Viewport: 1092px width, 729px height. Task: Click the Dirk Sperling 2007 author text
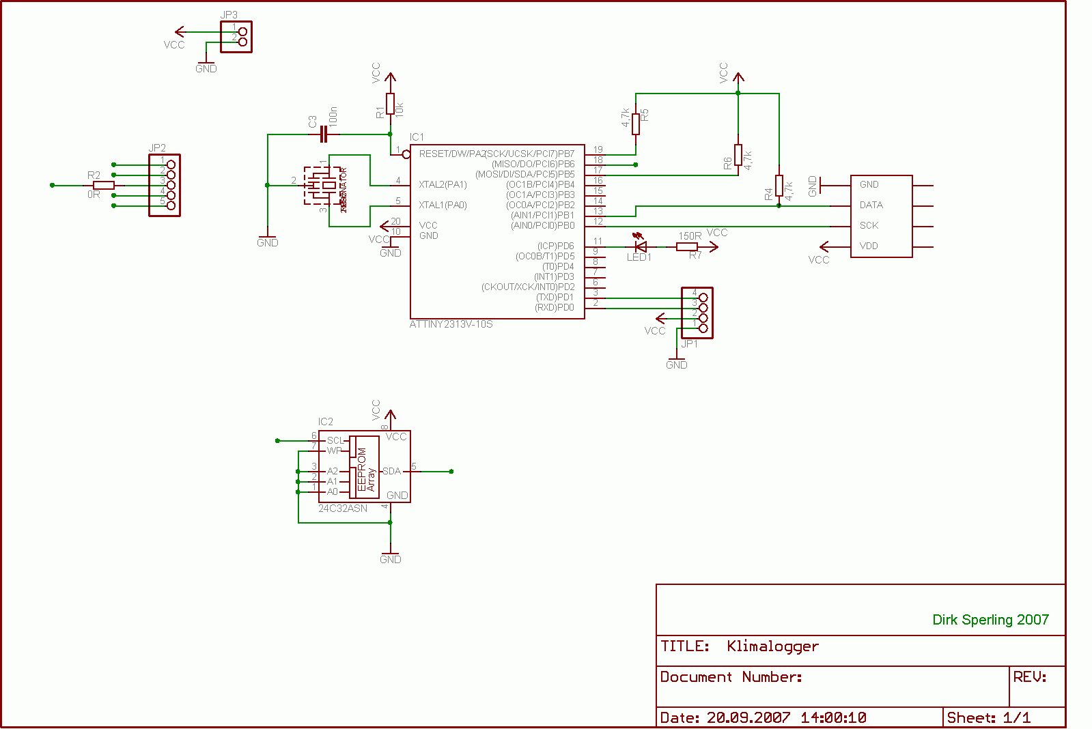point(990,620)
